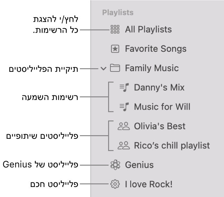
Task: Open Rico's chill playlist
Action: tap(172, 146)
